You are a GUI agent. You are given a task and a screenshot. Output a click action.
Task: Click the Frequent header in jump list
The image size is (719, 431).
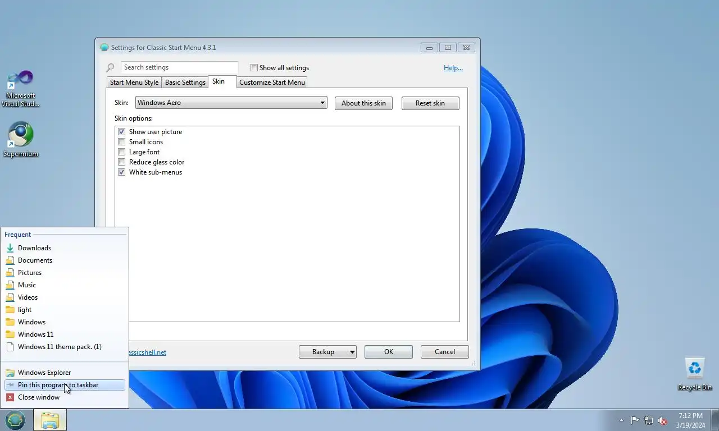pos(18,235)
